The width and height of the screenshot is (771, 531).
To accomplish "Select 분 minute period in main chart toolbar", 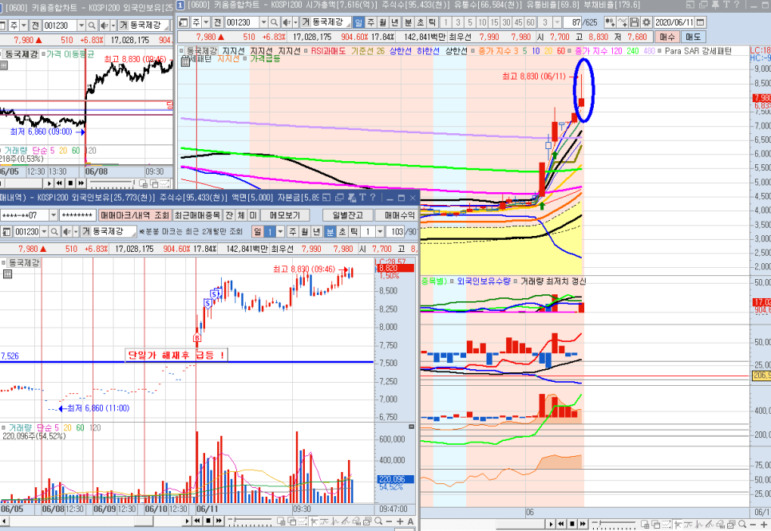I will 409,22.
